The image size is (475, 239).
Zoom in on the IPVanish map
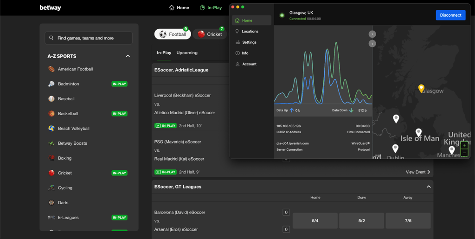[x=464, y=145]
